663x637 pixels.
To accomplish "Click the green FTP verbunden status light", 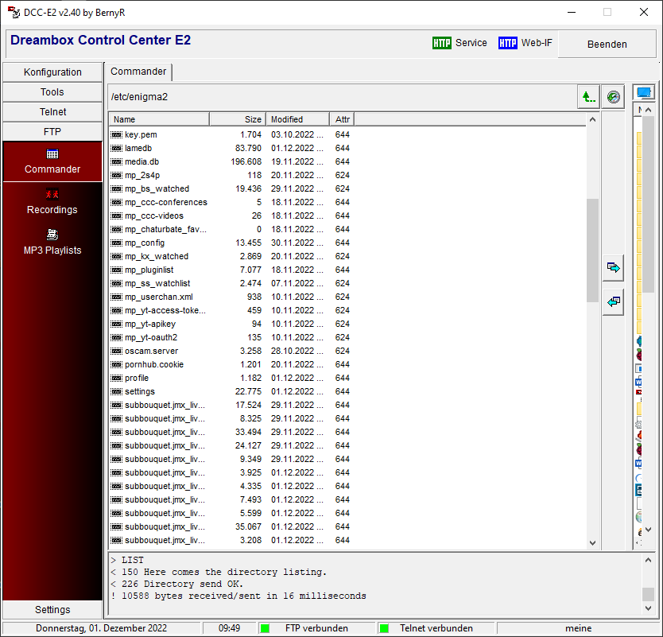I will coord(265,628).
